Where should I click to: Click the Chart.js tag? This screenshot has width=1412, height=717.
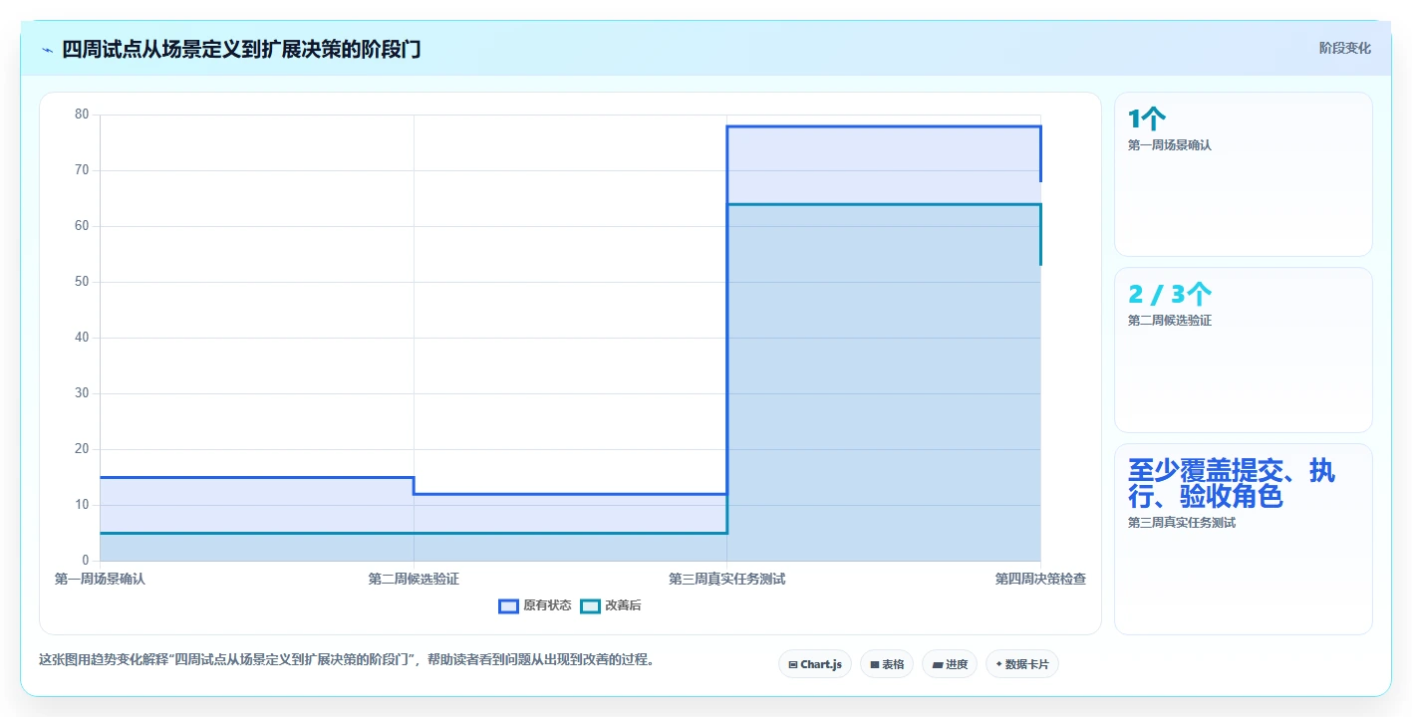tap(815, 664)
